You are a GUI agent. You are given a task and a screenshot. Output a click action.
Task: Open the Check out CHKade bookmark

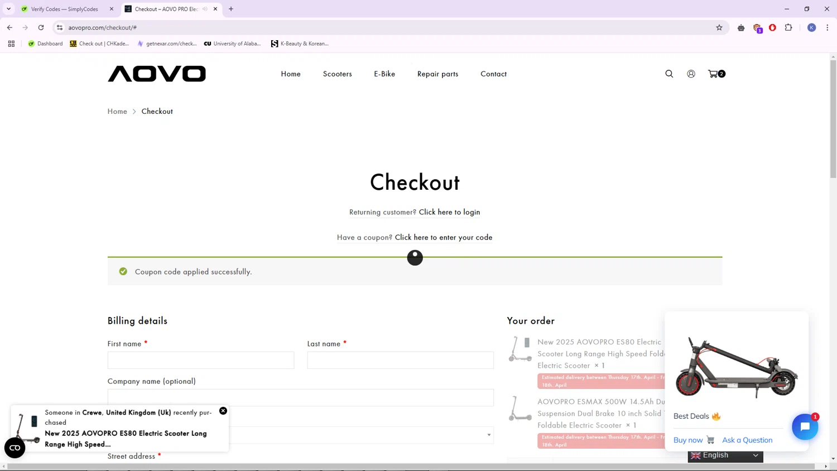(x=99, y=44)
